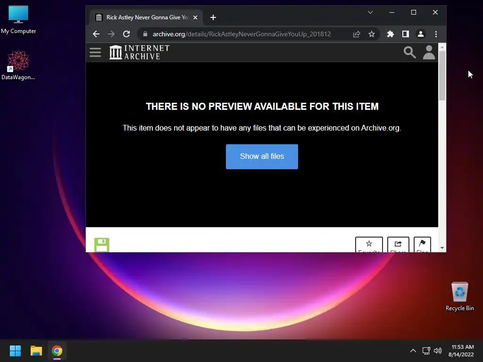The height and width of the screenshot is (362, 483).
Task: Open the Chrome profile icon
Action: point(420,34)
